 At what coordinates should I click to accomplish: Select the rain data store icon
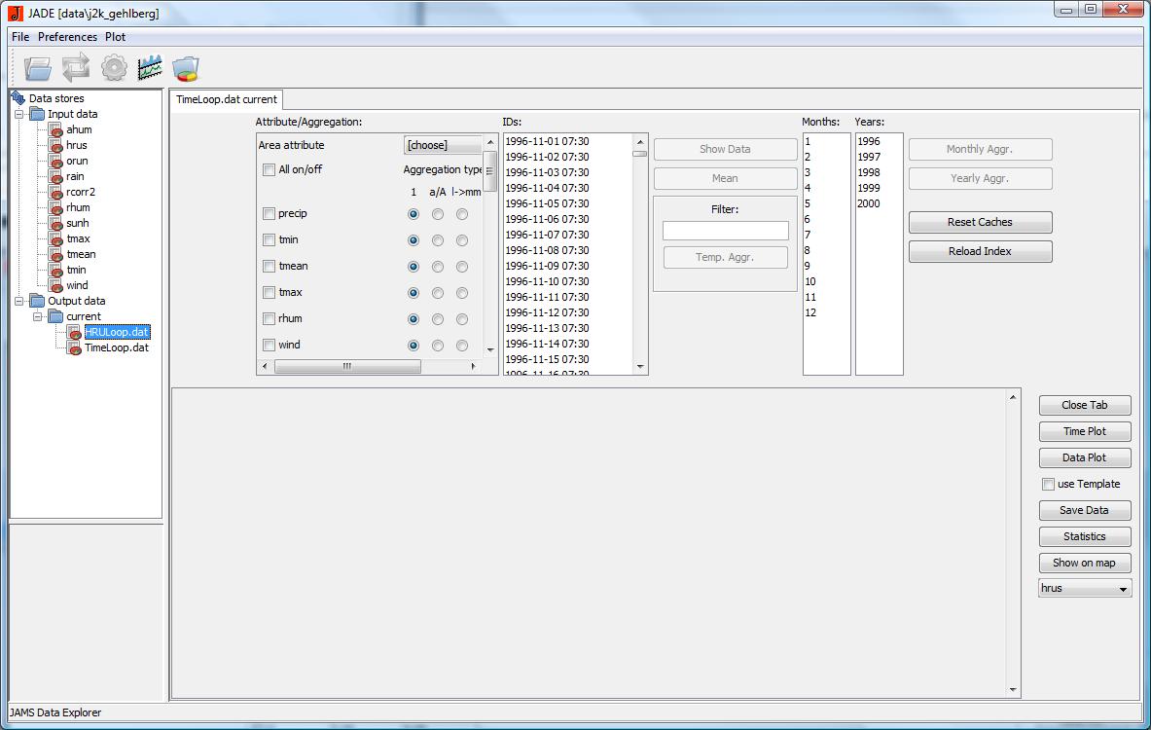pyautogui.click(x=55, y=176)
